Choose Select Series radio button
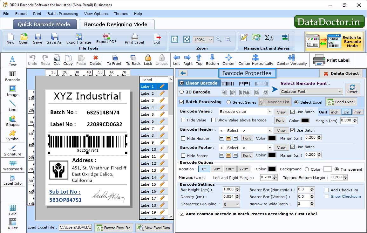The height and width of the screenshot is (233, 367). 229,102
